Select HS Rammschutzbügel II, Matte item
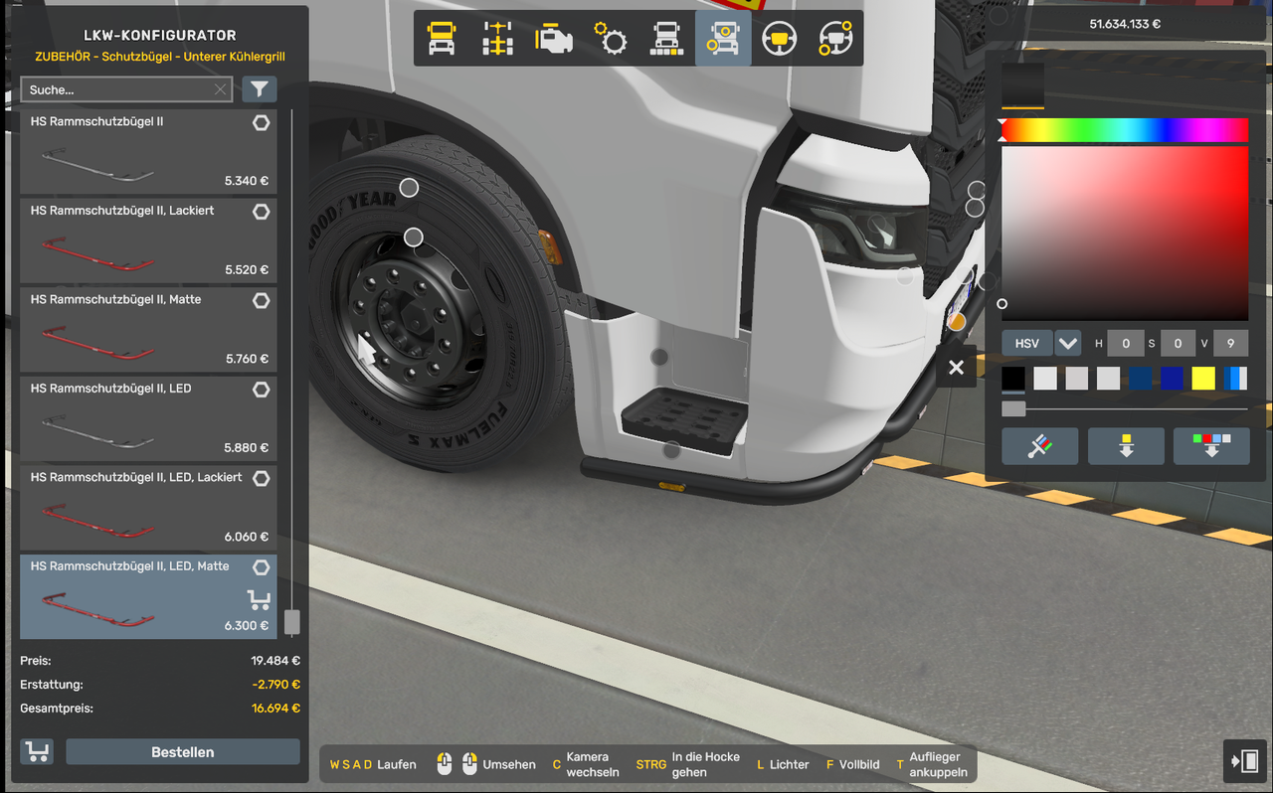This screenshot has height=793, width=1273. pos(148,330)
